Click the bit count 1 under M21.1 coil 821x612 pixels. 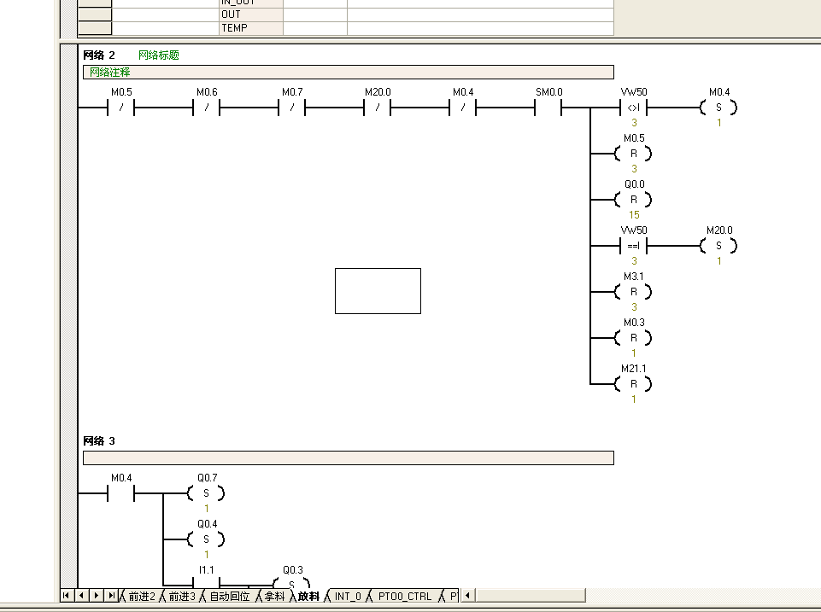(634, 399)
